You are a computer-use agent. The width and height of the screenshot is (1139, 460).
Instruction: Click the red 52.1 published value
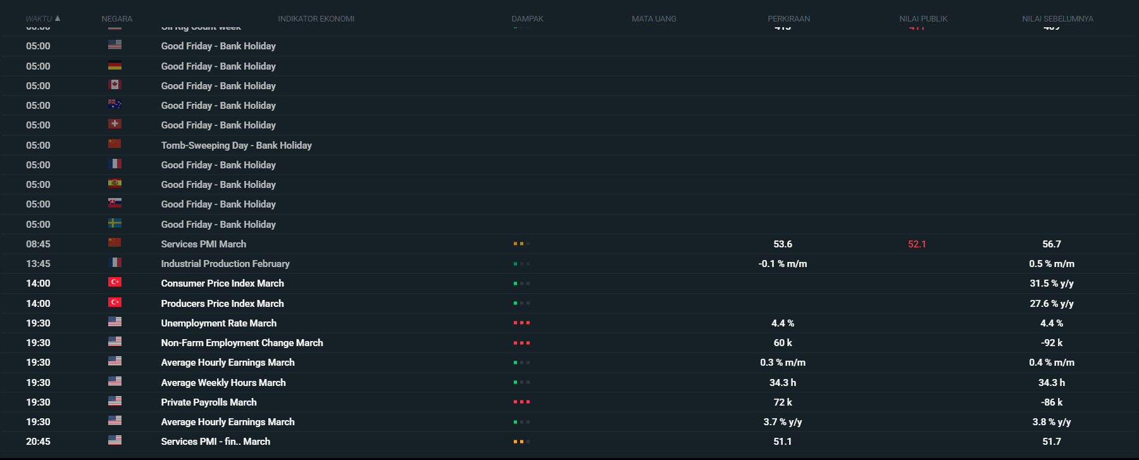[916, 244]
